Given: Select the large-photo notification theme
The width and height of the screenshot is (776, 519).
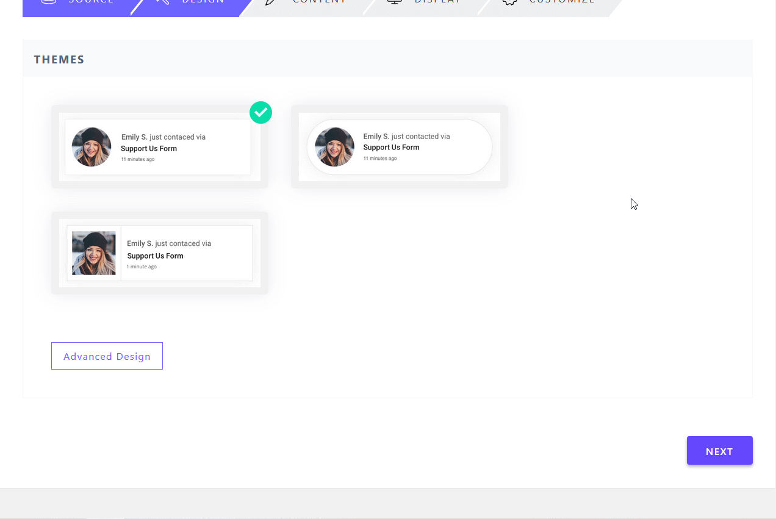Looking at the screenshot, I should coord(159,253).
